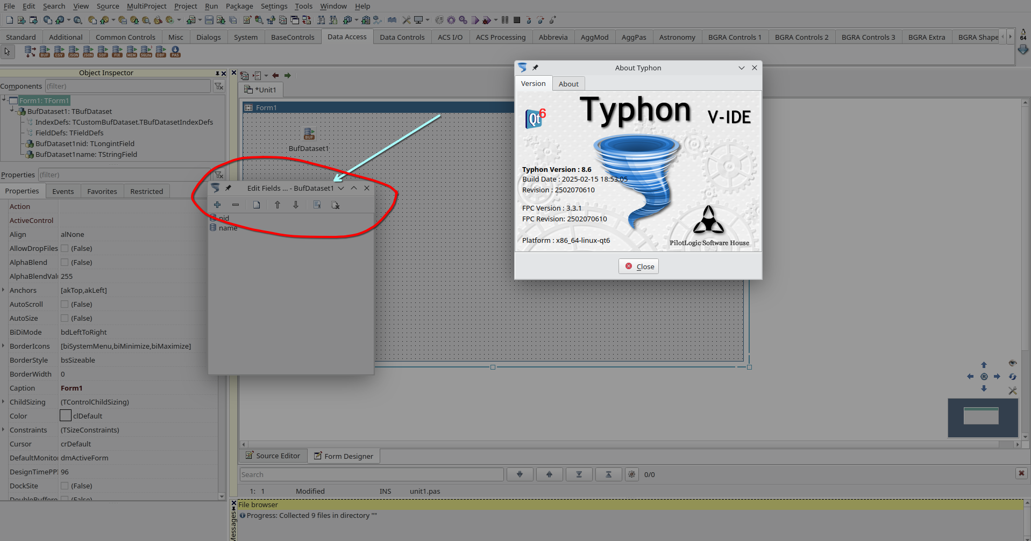Click the blank page icon in Edit Fields toolbar
Image resolution: width=1031 pixels, height=541 pixels.
coord(257,205)
